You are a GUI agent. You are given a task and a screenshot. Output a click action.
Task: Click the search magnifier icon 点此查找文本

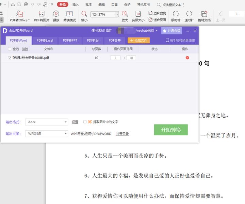(159, 5)
